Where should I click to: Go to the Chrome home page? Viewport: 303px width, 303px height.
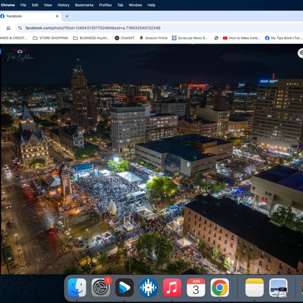[8, 28]
